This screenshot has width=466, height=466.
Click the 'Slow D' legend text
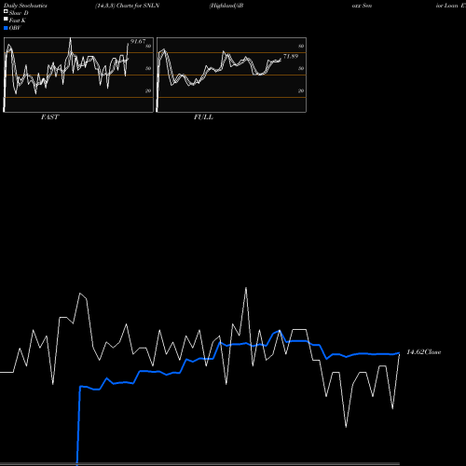(x=19, y=13)
